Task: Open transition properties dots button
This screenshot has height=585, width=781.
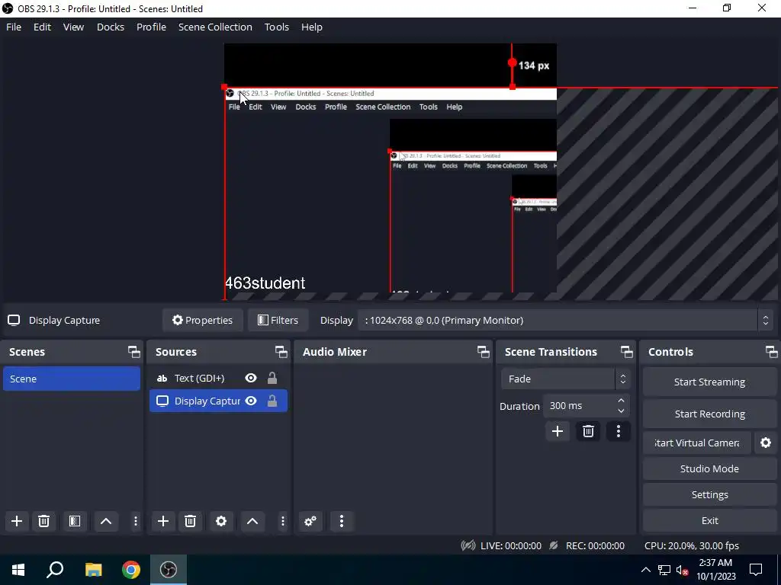Action: pyautogui.click(x=618, y=431)
